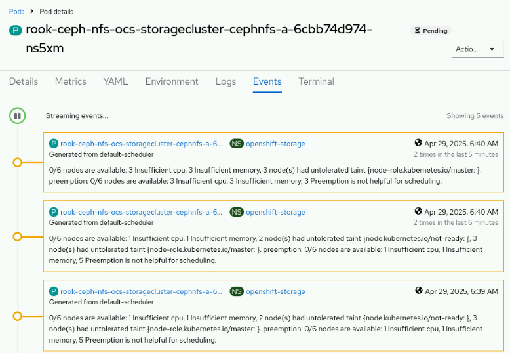
Task: Click the globe icon beside 6:39 AM timestamp
Action: coord(418,291)
